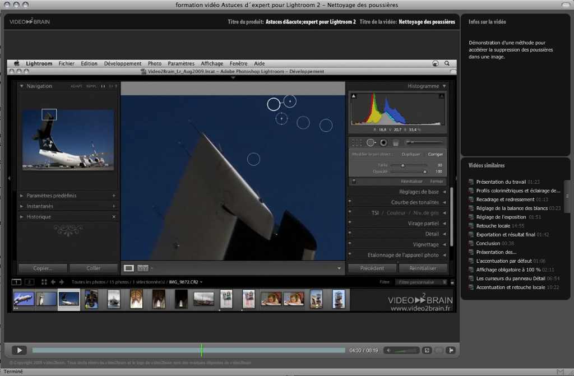
Task: Click the fullscreen icon in video player
Action: (x=427, y=350)
